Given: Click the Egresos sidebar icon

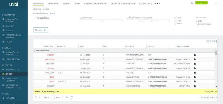Looking at the screenshot, I should click(3, 31).
